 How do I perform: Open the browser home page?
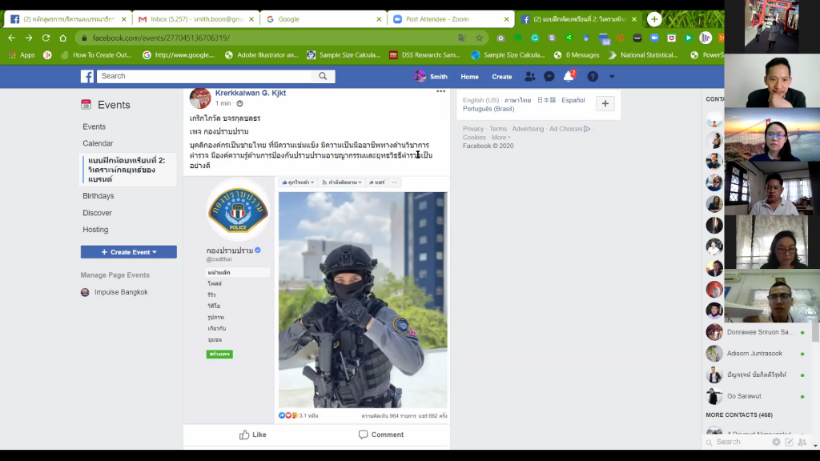click(x=62, y=38)
